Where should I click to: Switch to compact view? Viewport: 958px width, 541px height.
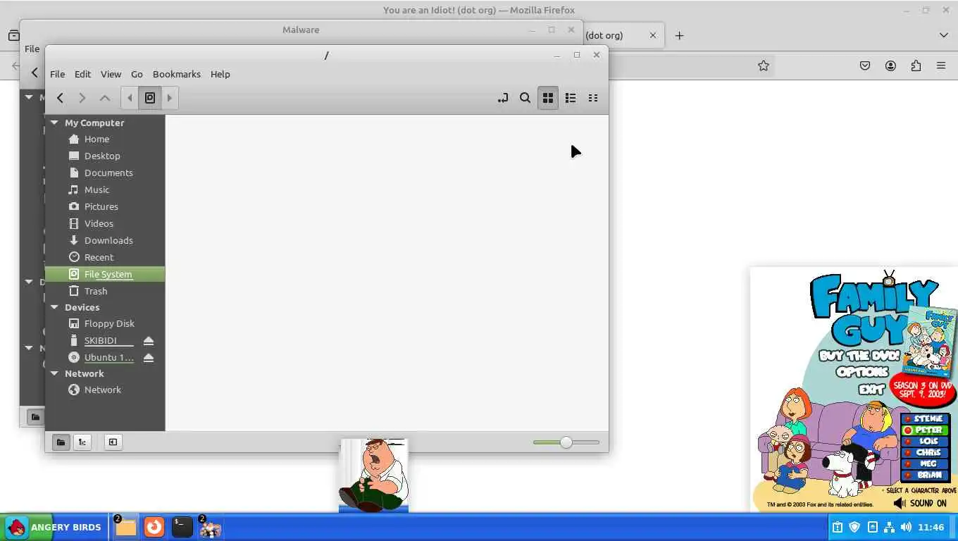[x=593, y=98]
